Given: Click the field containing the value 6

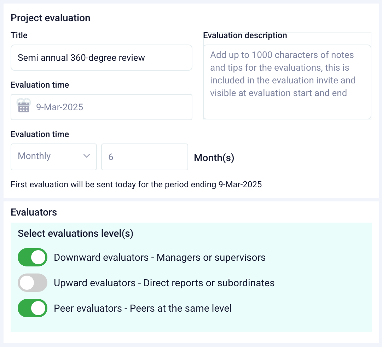Looking at the screenshot, I should pos(144,157).
